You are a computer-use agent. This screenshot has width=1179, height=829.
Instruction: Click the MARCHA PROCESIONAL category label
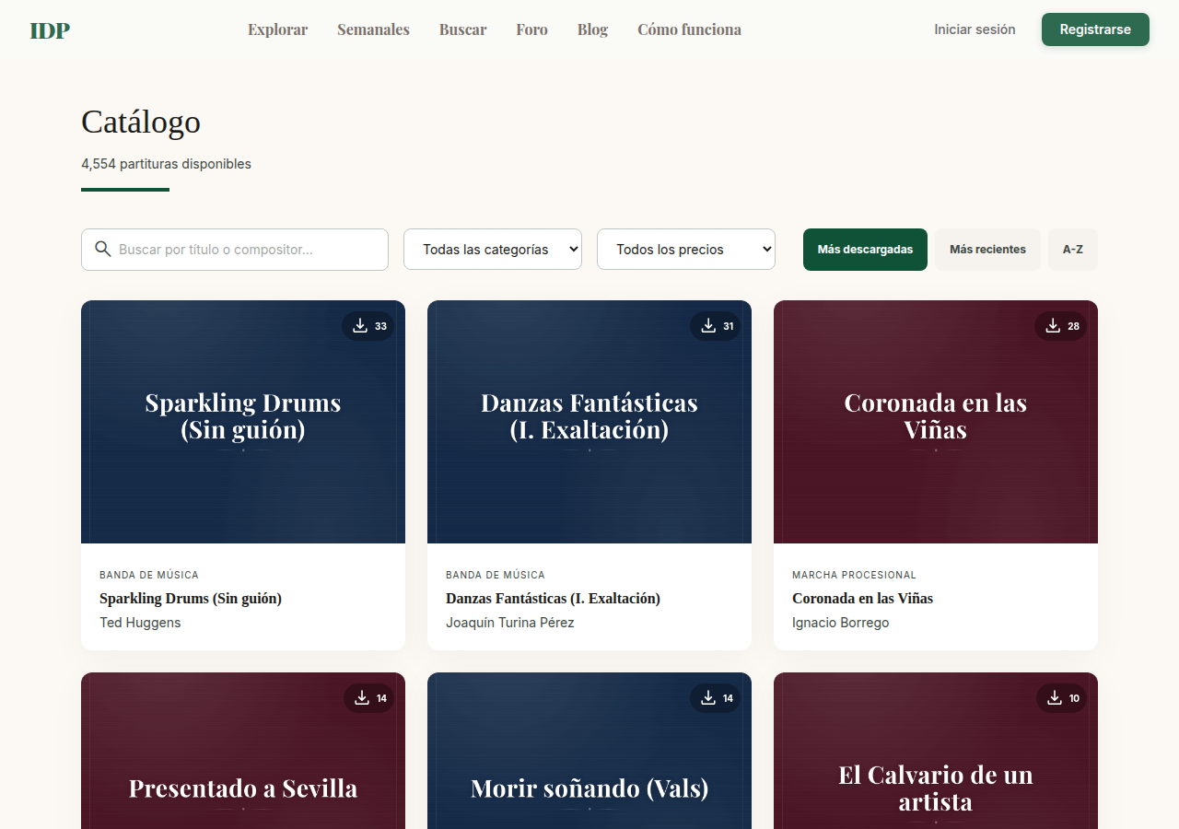point(854,575)
